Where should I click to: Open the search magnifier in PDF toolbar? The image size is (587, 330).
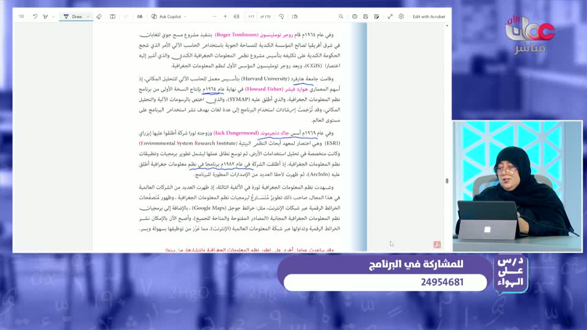[x=341, y=16]
